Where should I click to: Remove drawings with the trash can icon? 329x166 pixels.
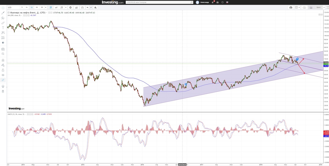point(3,91)
